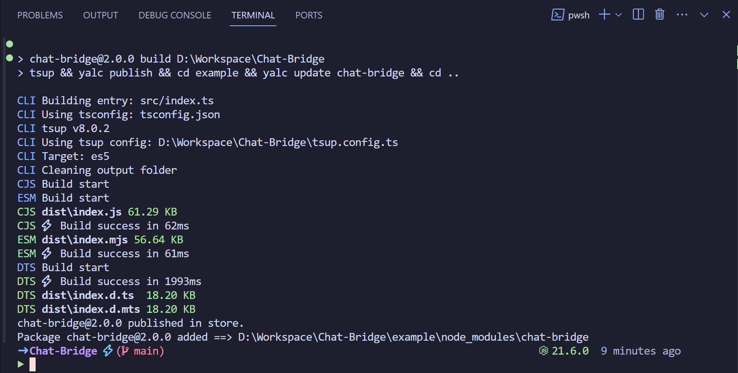Click the prompt arrow before Chat-Bridge
This screenshot has height=373, width=738.
(x=23, y=351)
